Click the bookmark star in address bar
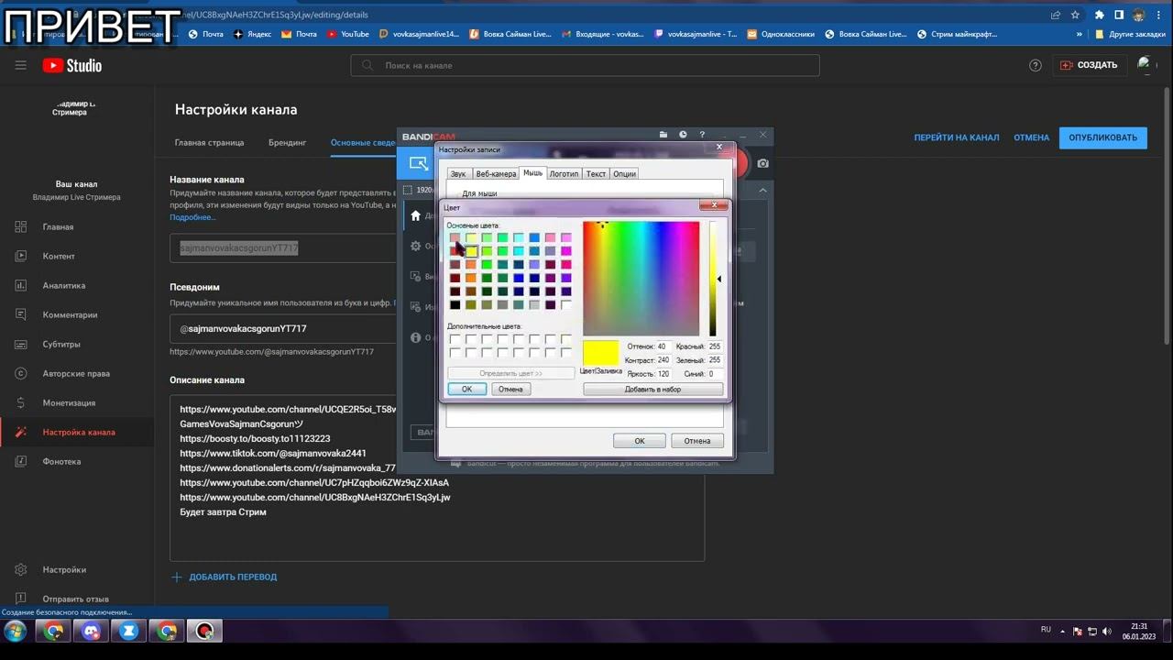 pyautogui.click(x=1075, y=15)
